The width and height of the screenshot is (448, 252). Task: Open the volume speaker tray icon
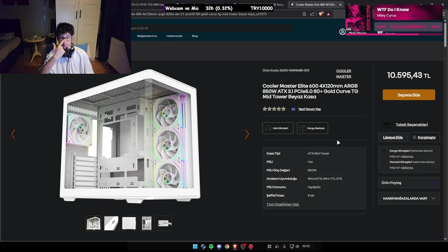[297, 246]
